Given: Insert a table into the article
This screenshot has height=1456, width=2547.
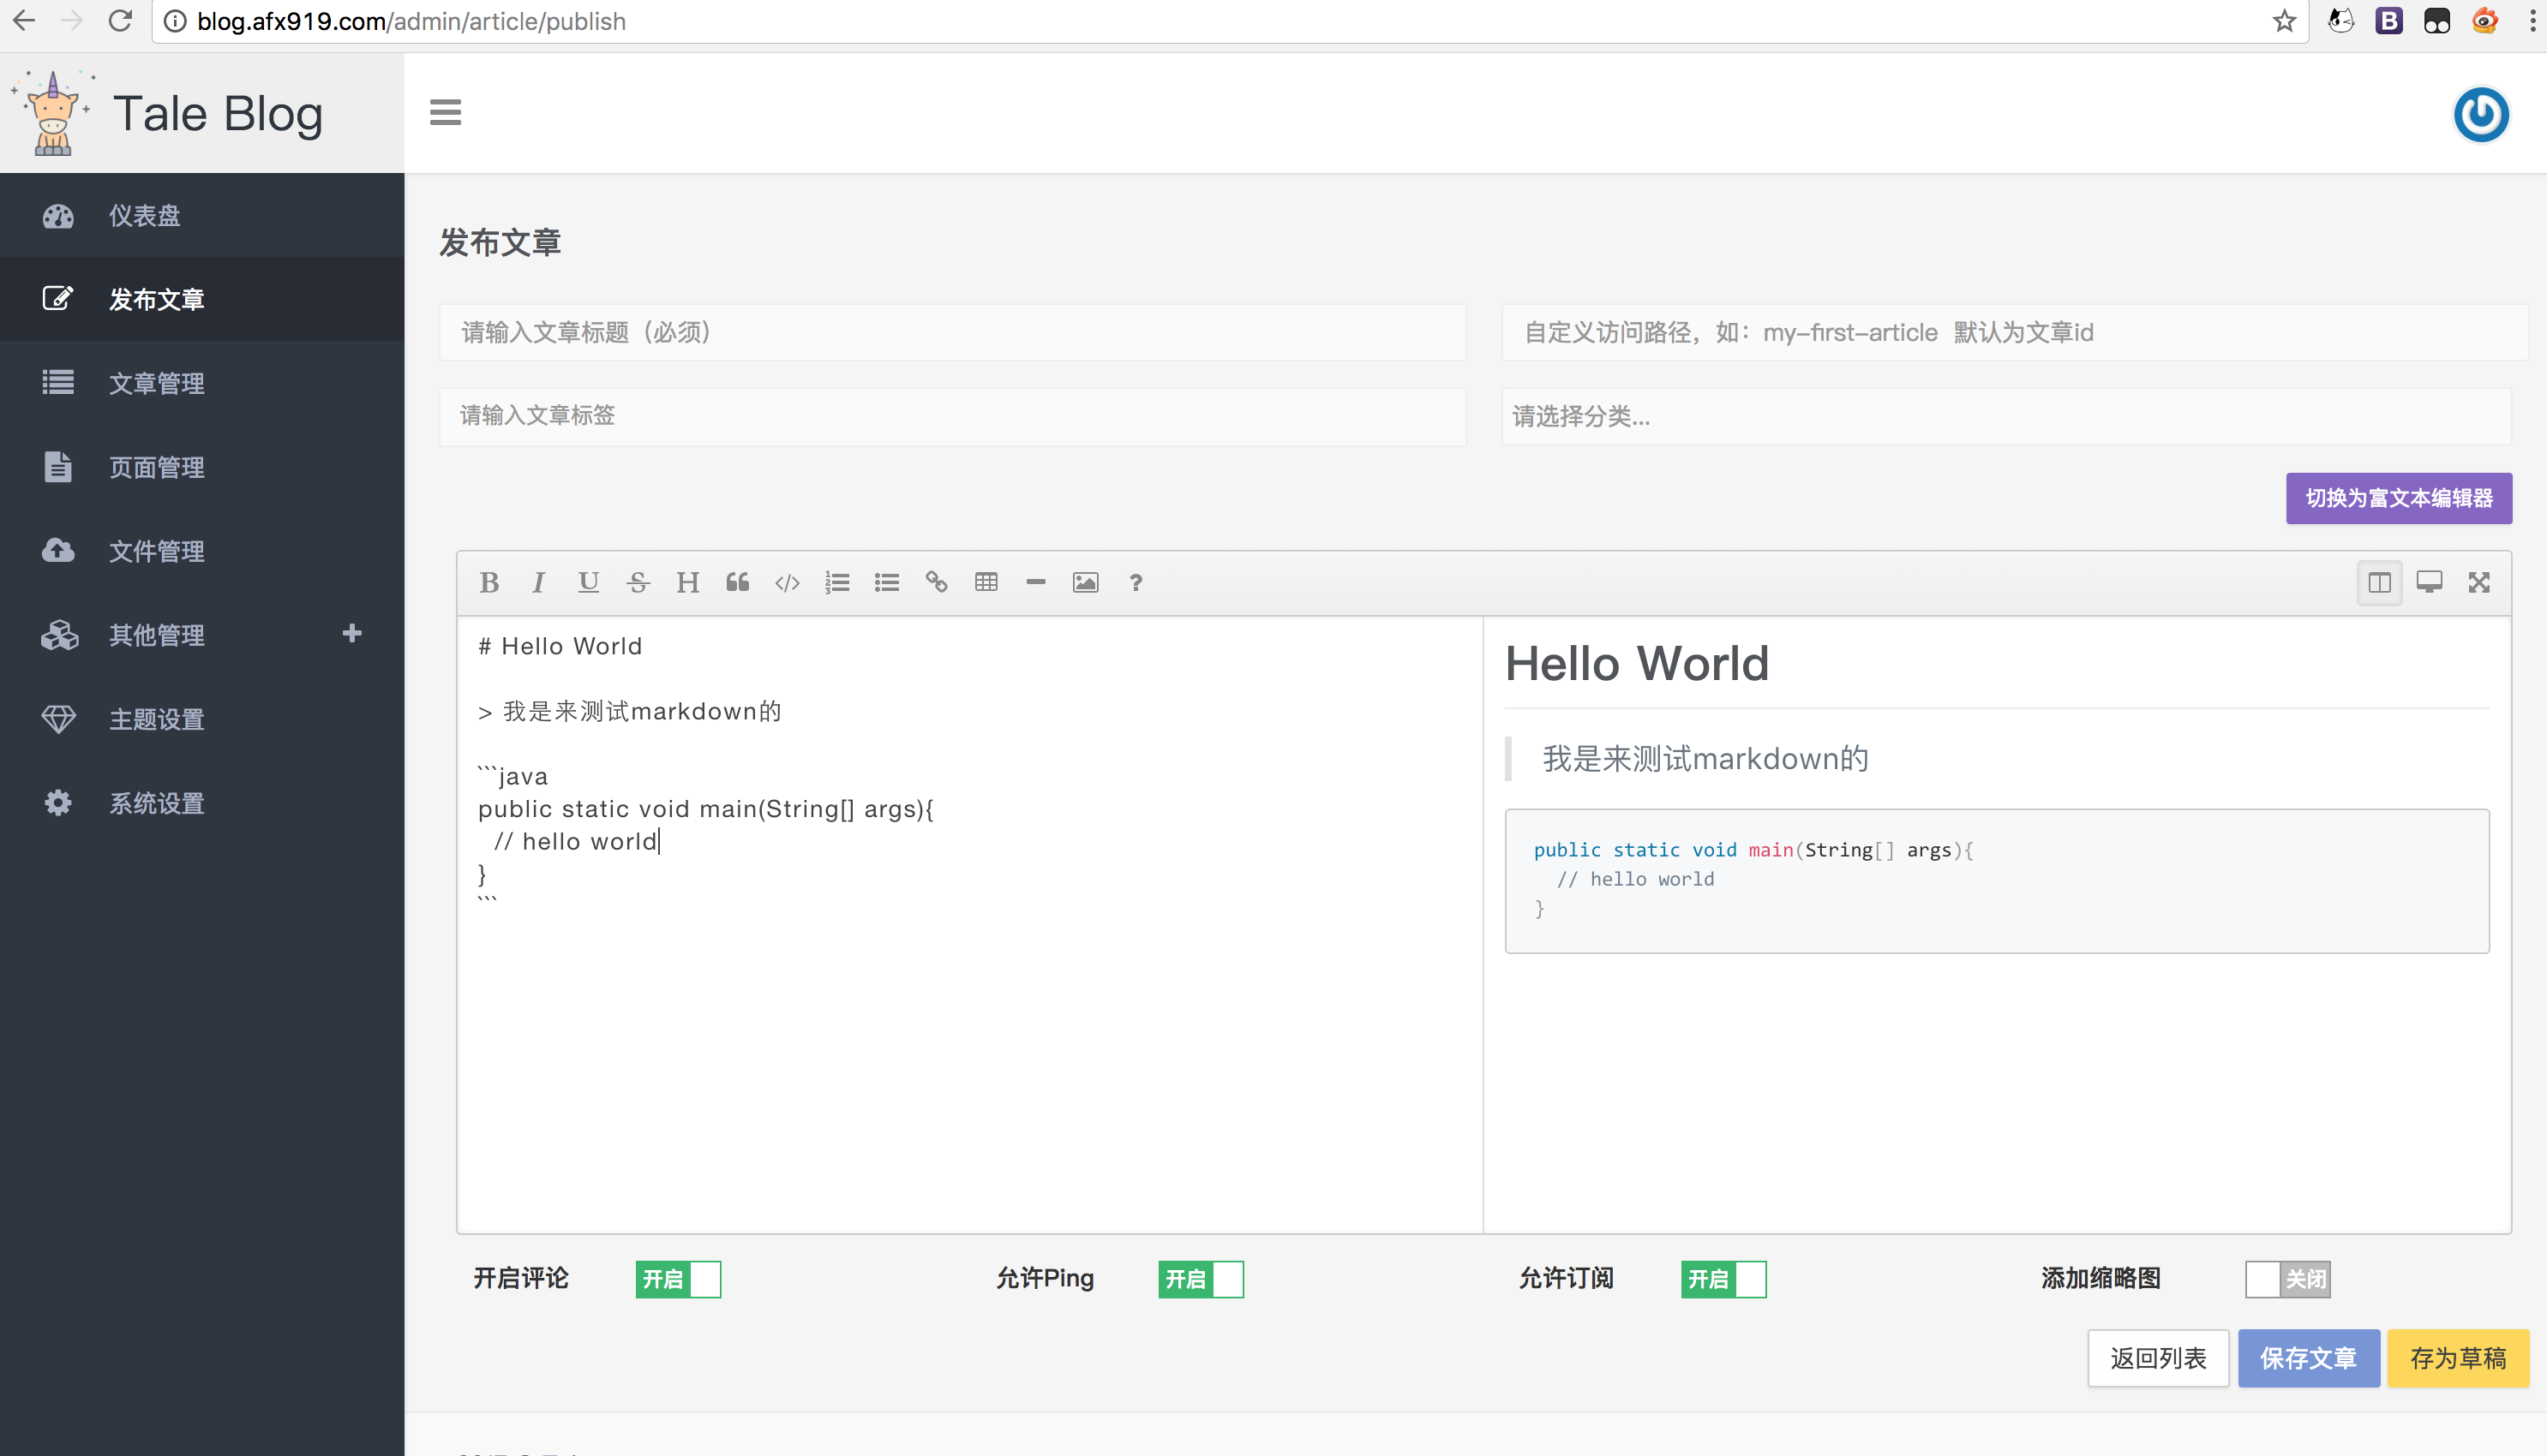Looking at the screenshot, I should pyautogui.click(x=986, y=582).
